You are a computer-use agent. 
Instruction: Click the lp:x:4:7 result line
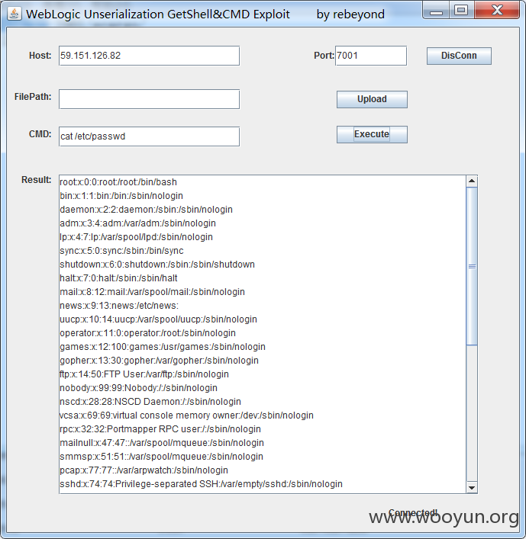pyautogui.click(x=136, y=237)
